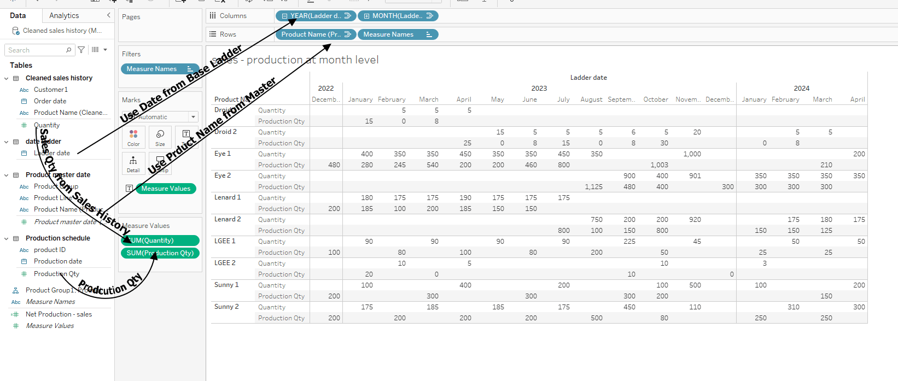This screenshot has height=381, width=898.
Task: Click the Cleaned sales history data source icon
Action: coord(16,31)
